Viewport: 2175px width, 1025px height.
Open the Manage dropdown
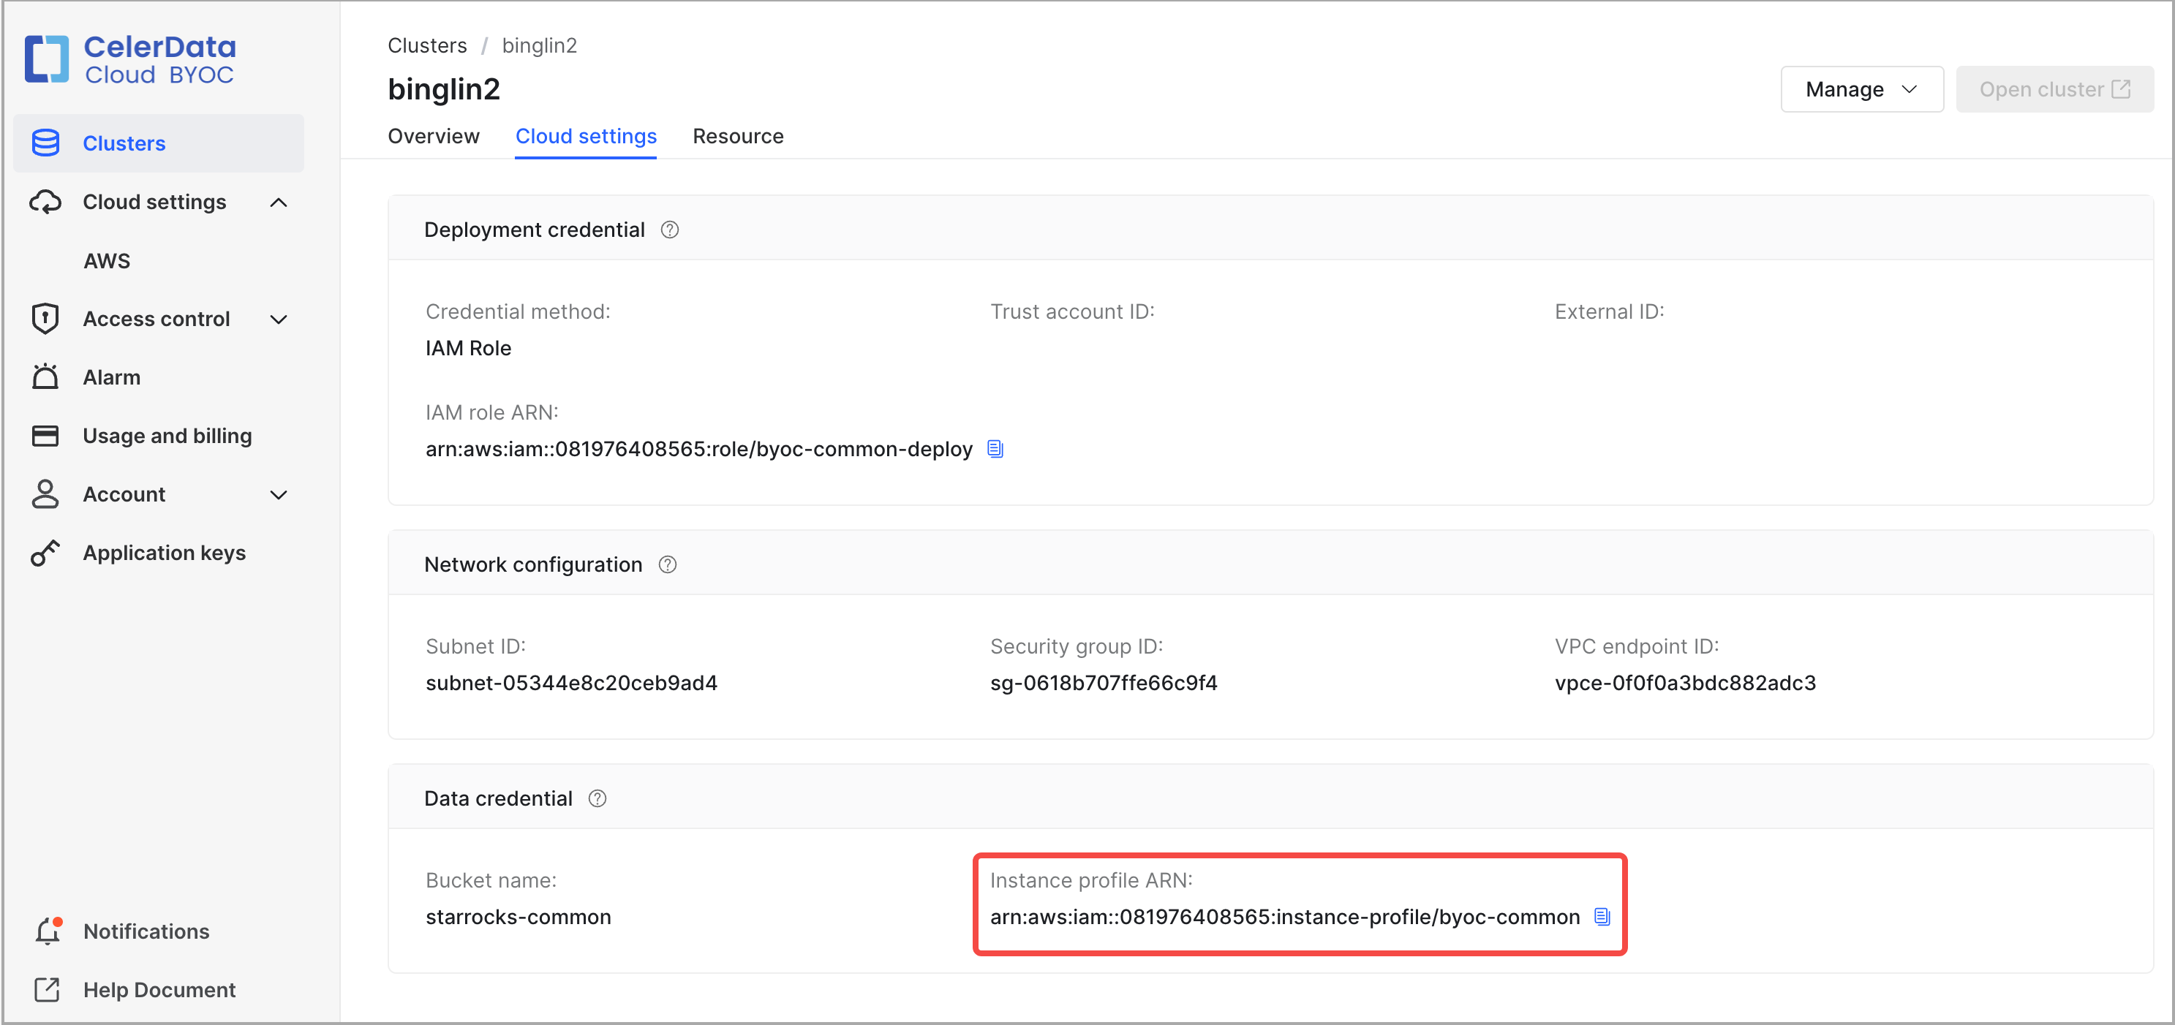pos(1861,88)
